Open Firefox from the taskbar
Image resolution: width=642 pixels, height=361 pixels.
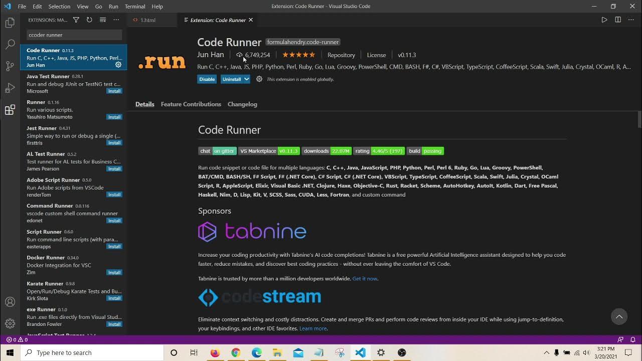[x=215, y=352]
